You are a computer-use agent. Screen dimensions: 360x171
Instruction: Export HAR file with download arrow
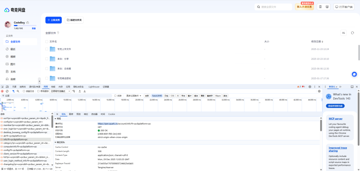click(x=84, y=91)
